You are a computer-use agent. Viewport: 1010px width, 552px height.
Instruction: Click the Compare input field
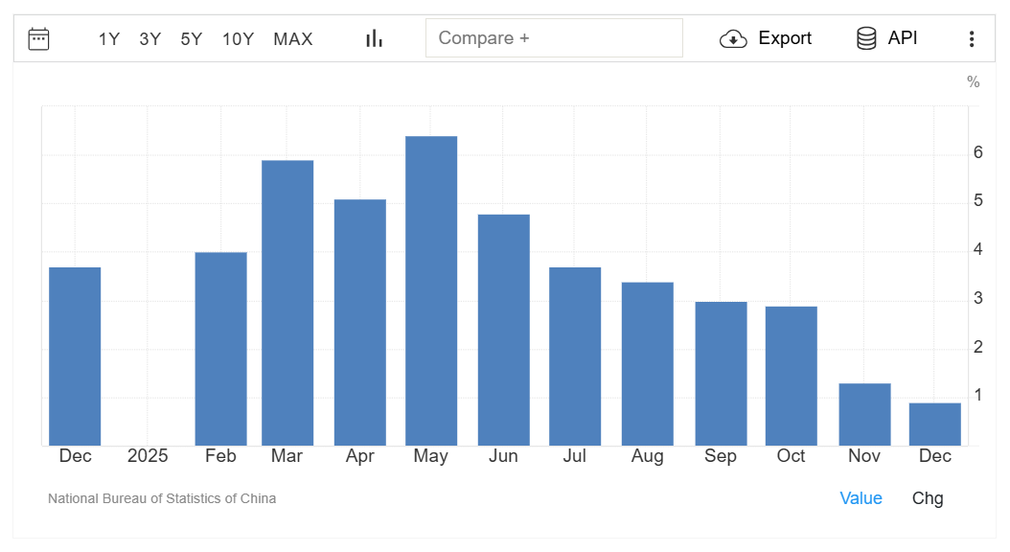(554, 38)
